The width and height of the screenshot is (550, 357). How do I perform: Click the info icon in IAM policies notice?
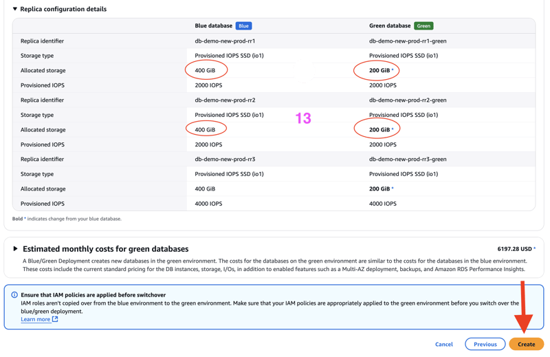click(14, 295)
